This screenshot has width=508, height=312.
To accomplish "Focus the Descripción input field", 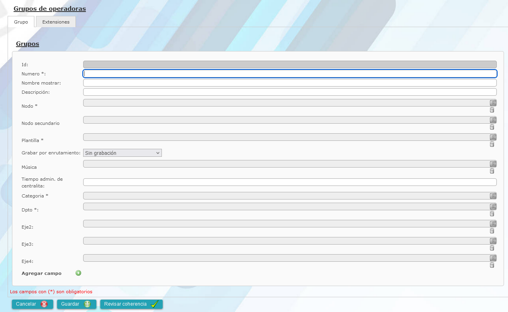I will pos(290,92).
